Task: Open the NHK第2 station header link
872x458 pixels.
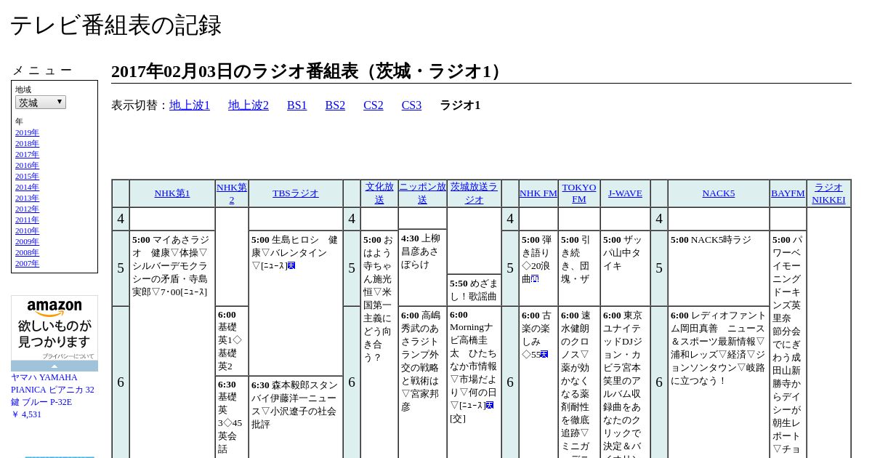Action: pyautogui.click(x=232, y=193)
